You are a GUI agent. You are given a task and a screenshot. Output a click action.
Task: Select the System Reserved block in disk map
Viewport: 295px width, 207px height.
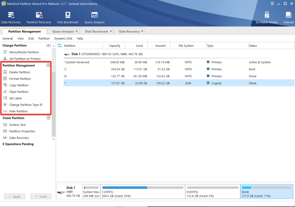(x=91, y=191)
